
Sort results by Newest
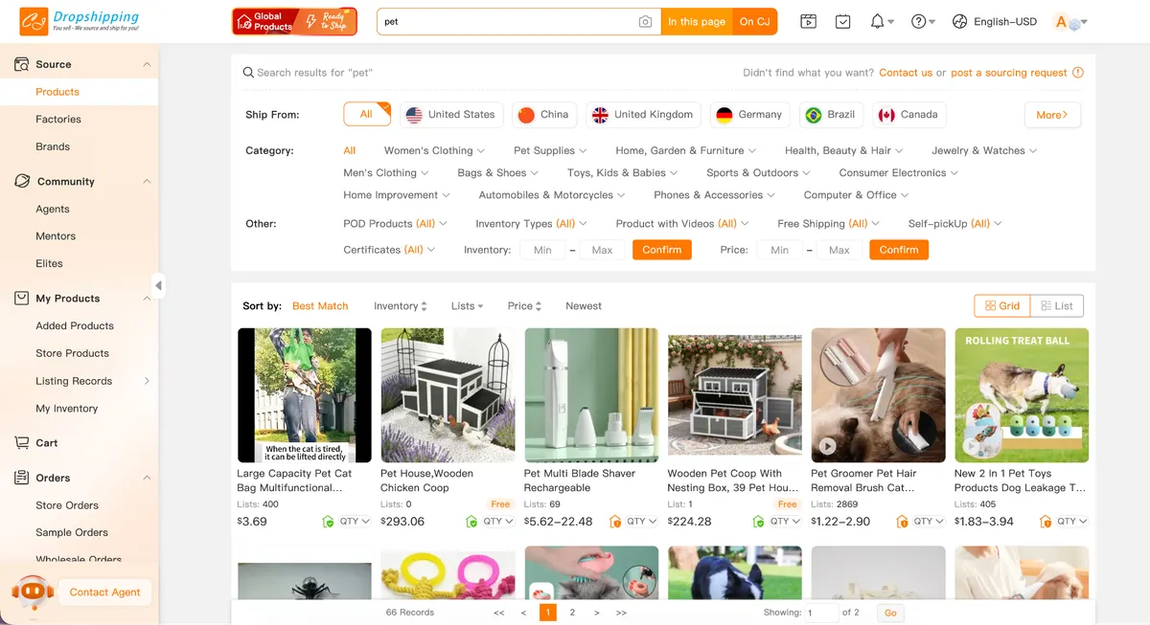pos(583,306)
